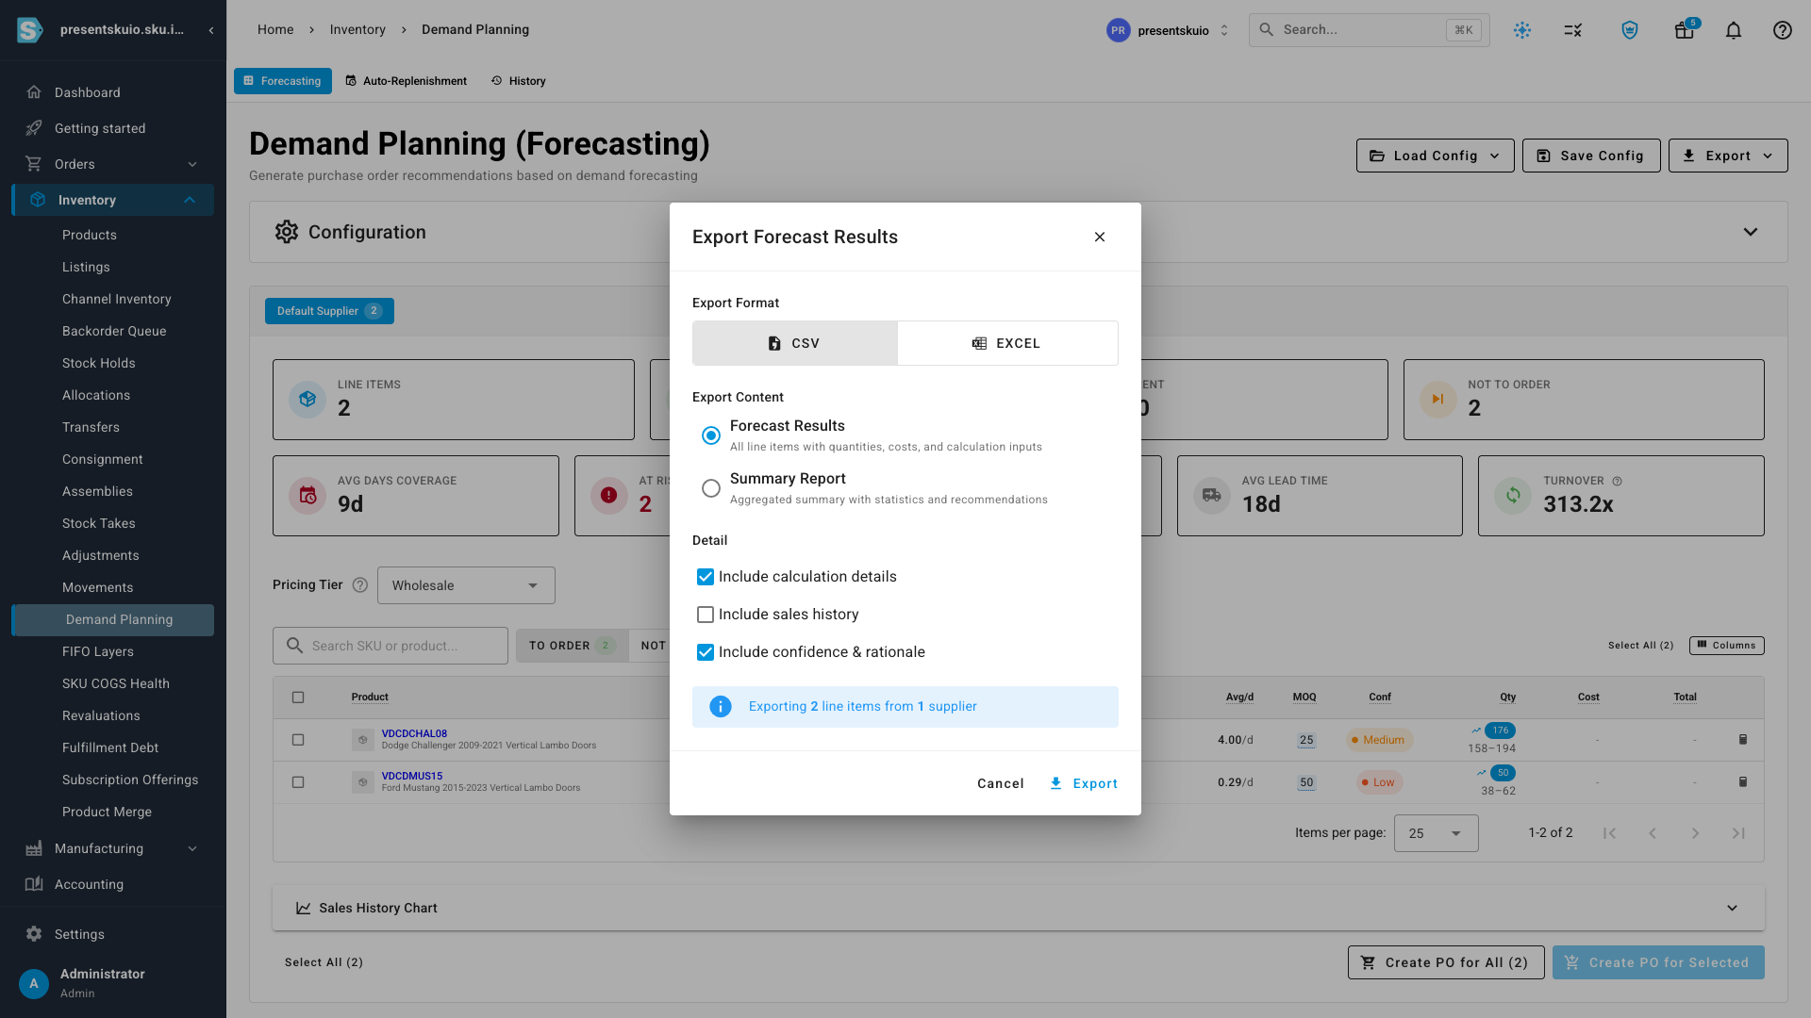The image size is (1811, 1018).
Task: Open the notifications bell
Action: (1734, 30)
